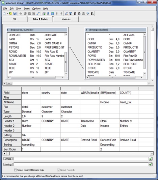Click detail file list scroll-up arrow
This screenshot has height=180, width=158.
pos(145,35)
